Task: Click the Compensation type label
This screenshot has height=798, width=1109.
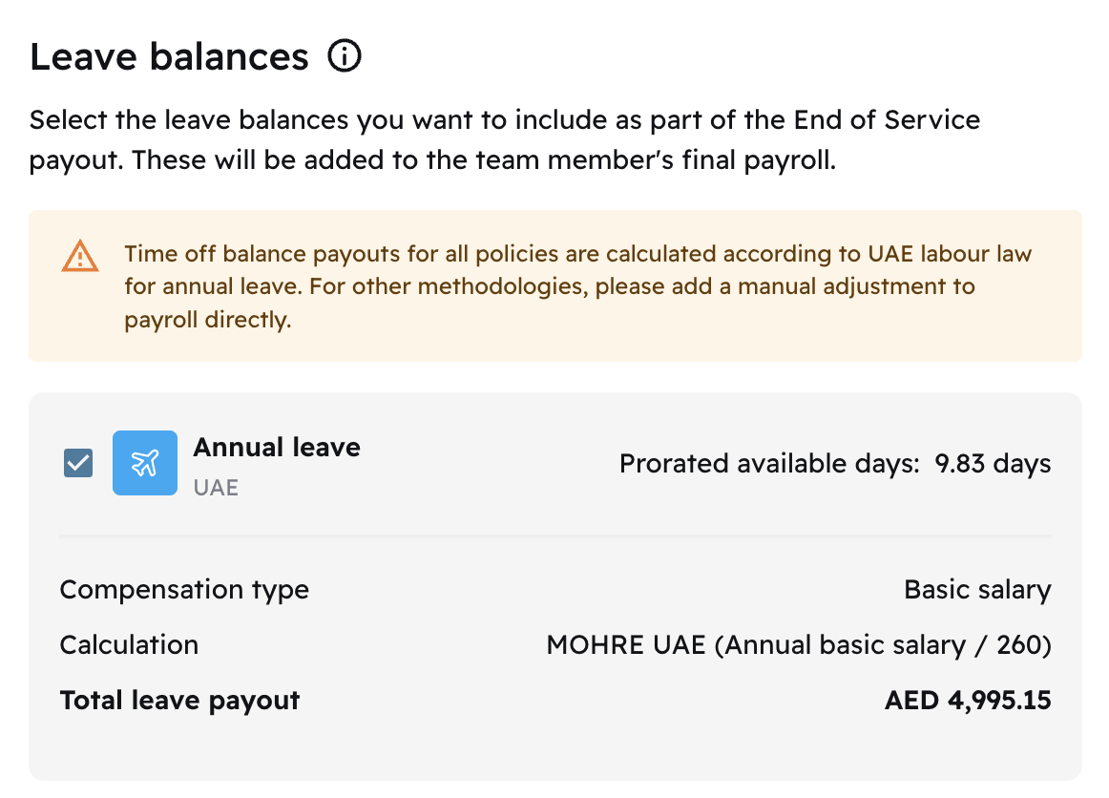Action: tap(184, 590)
